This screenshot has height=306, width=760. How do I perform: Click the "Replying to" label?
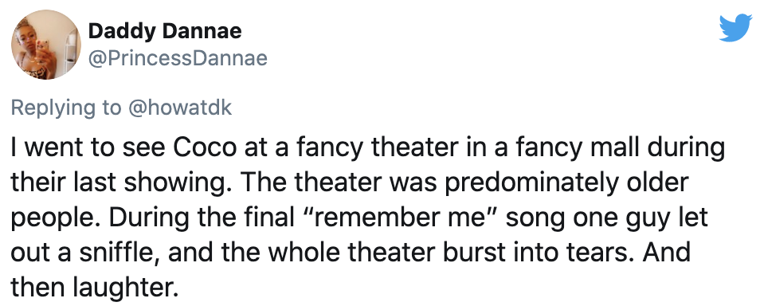66,108
